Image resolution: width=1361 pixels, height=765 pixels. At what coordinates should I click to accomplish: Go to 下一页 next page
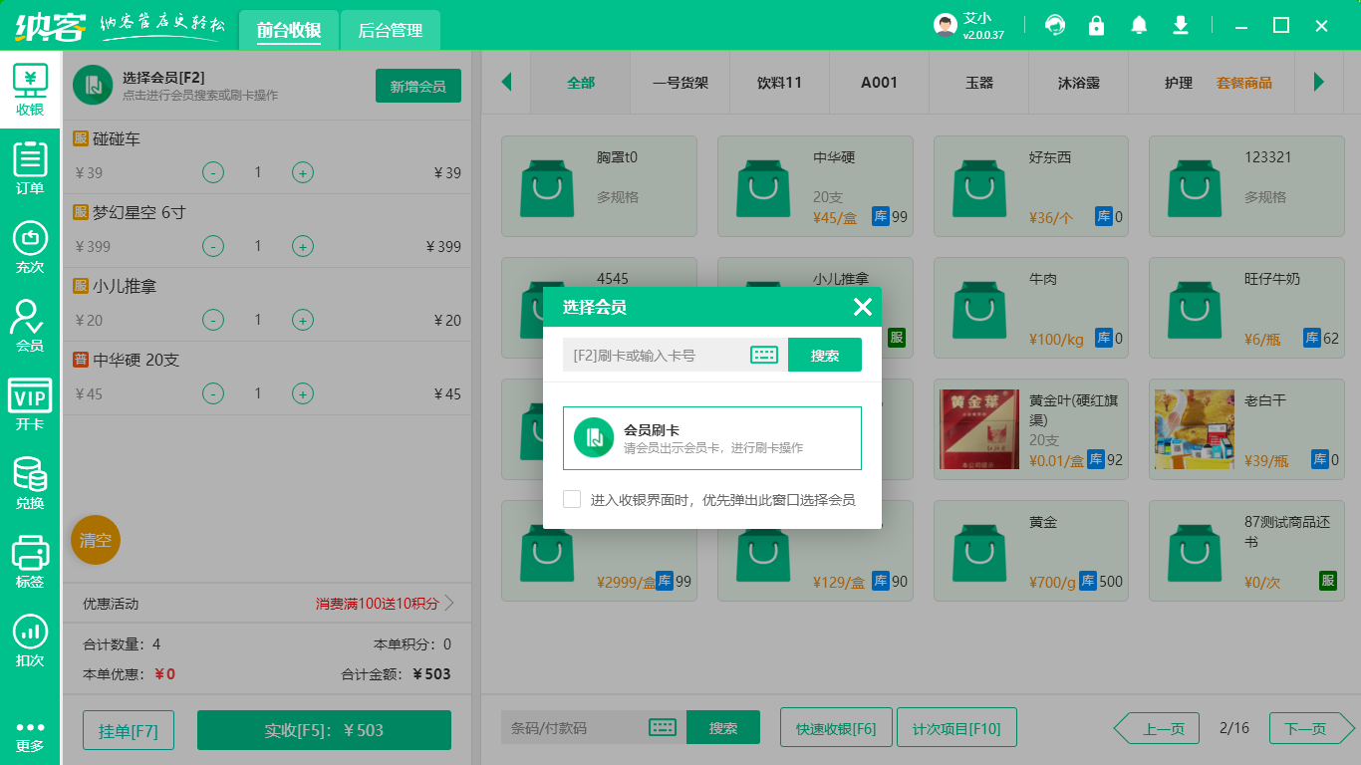click(1311, 728)
